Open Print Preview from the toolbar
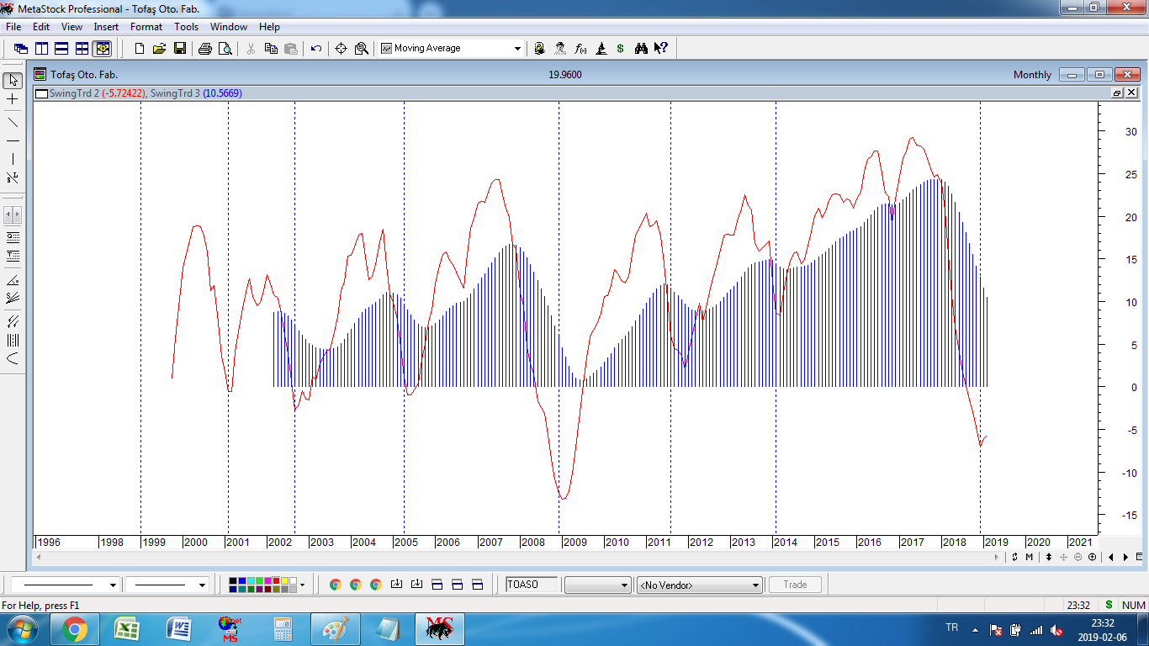This screenshot has width=1149, height=646. click(x=225, y=49)
